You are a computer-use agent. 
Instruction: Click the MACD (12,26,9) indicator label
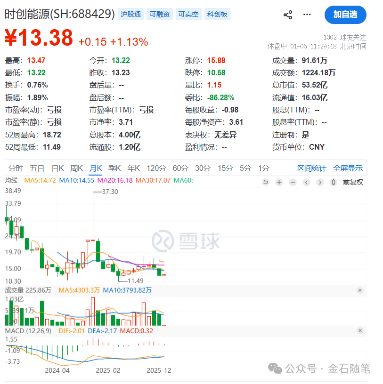click(28, 331)
